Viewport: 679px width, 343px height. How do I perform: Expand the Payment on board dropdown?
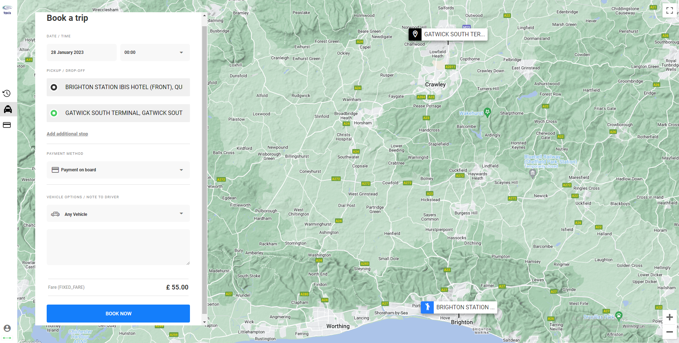point(118,170)
